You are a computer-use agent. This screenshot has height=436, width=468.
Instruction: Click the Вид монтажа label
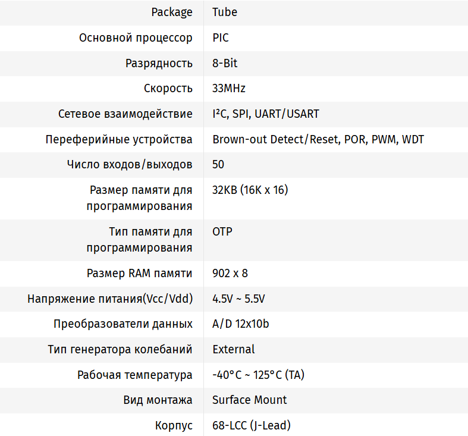pos(158,400)
